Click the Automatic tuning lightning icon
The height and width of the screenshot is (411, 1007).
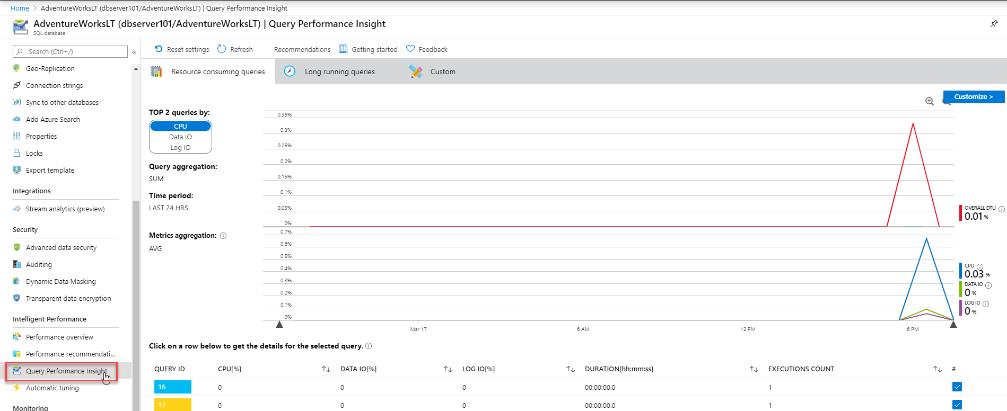(x=17, y=388)
